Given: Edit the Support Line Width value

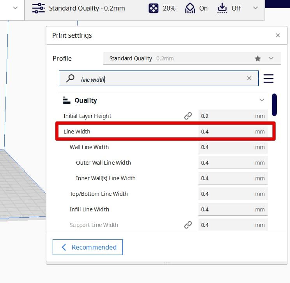Looking at the screenshot, I should 233,225.
